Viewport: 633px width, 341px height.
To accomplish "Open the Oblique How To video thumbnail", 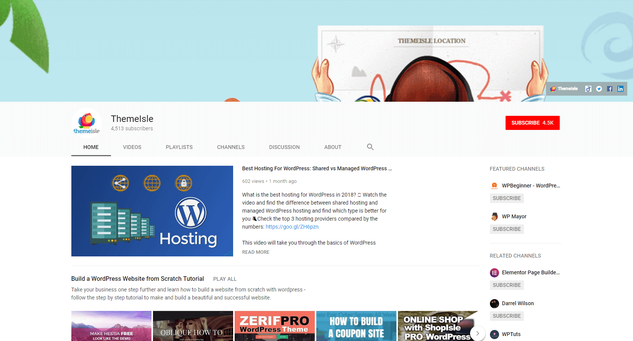I will point(193,326).
